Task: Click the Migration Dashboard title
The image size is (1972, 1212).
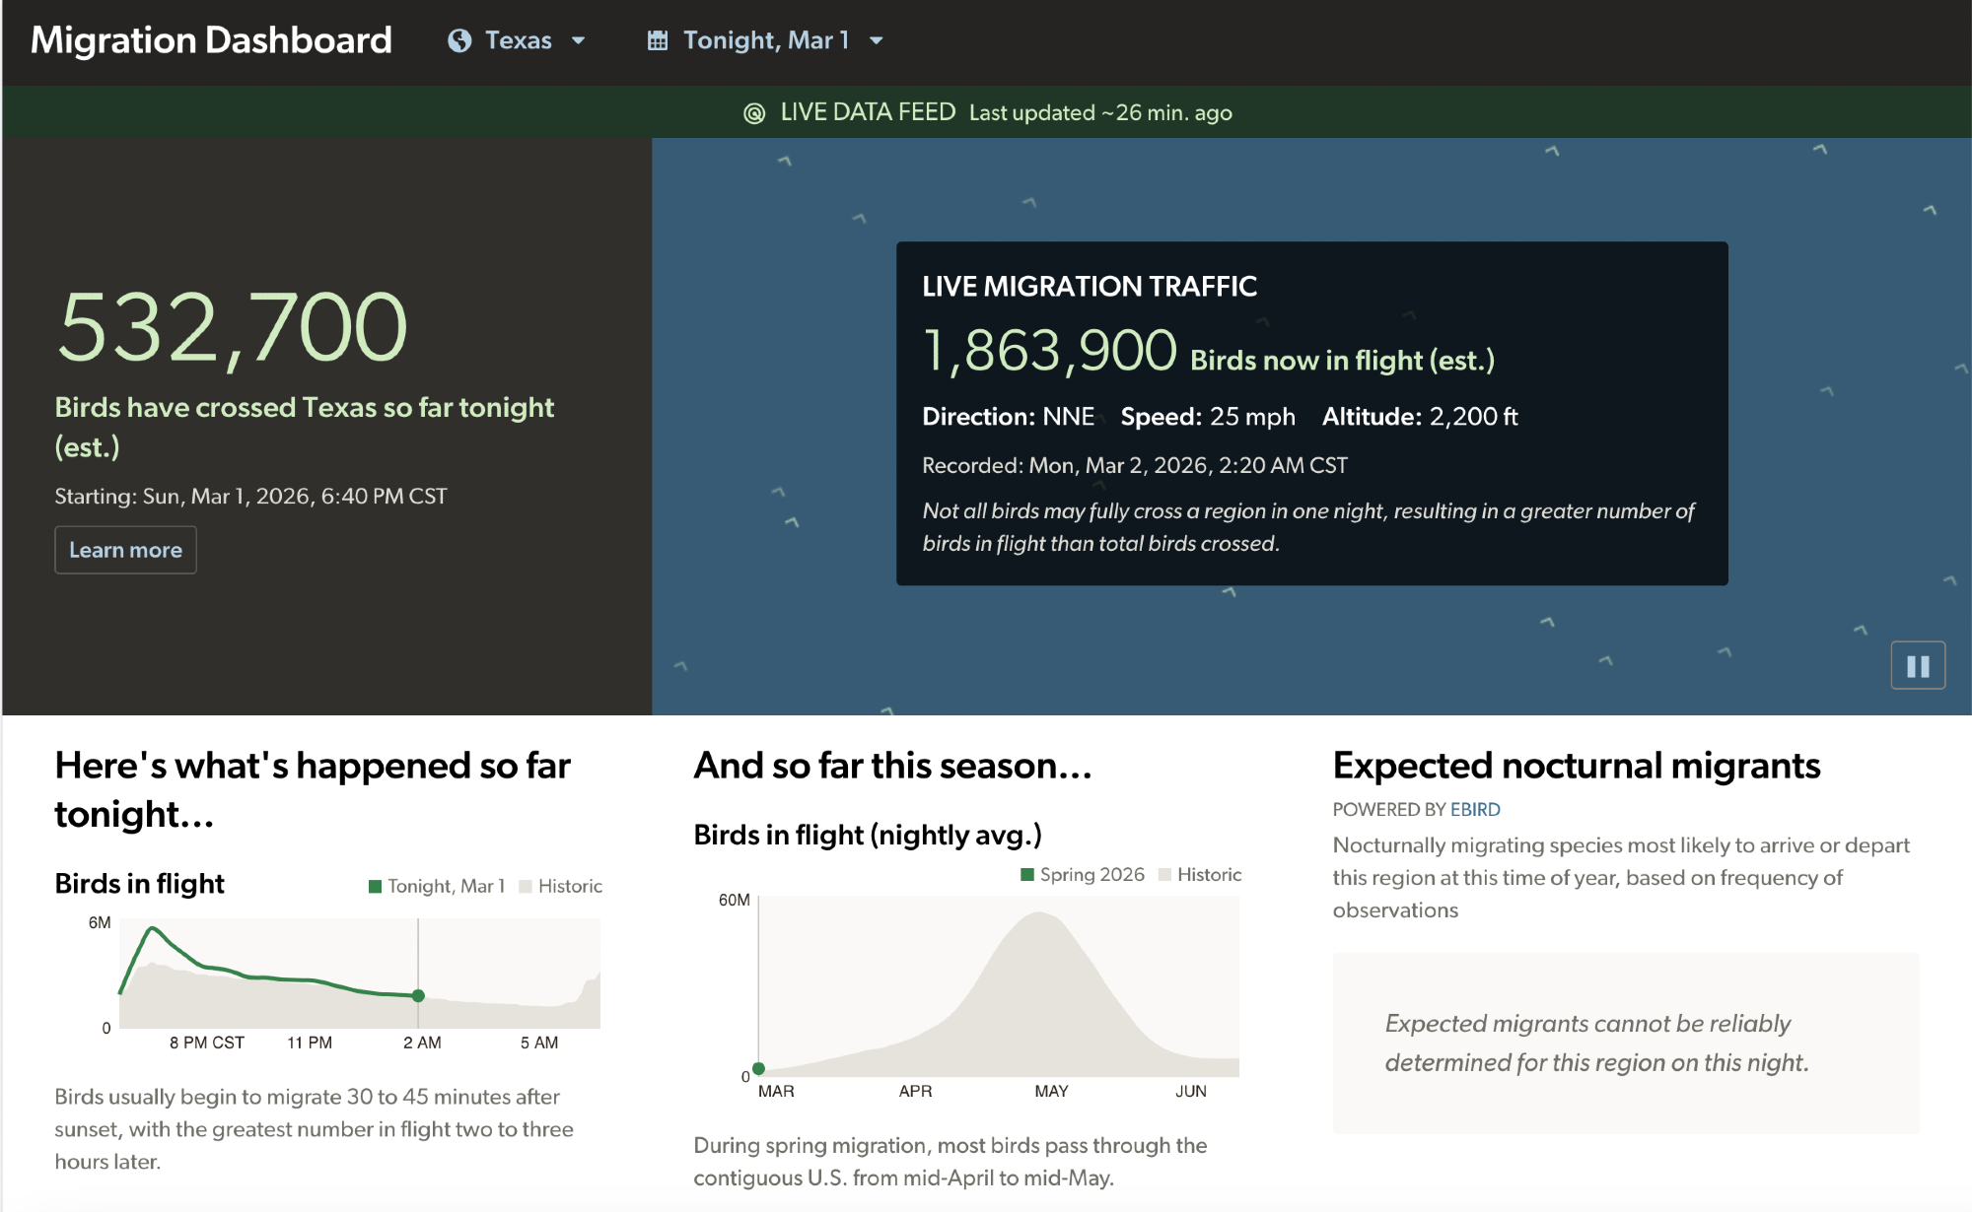Action: [x=211, y=40]
